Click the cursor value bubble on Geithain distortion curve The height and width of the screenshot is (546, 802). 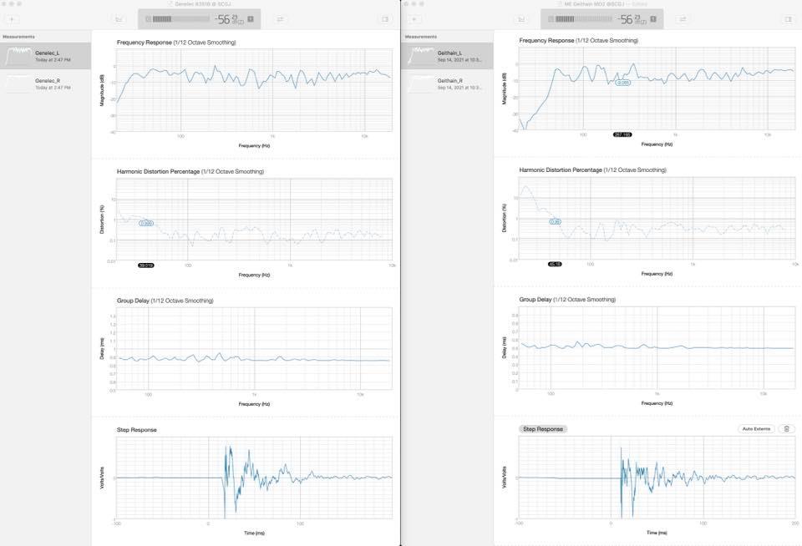coord(555,222)
